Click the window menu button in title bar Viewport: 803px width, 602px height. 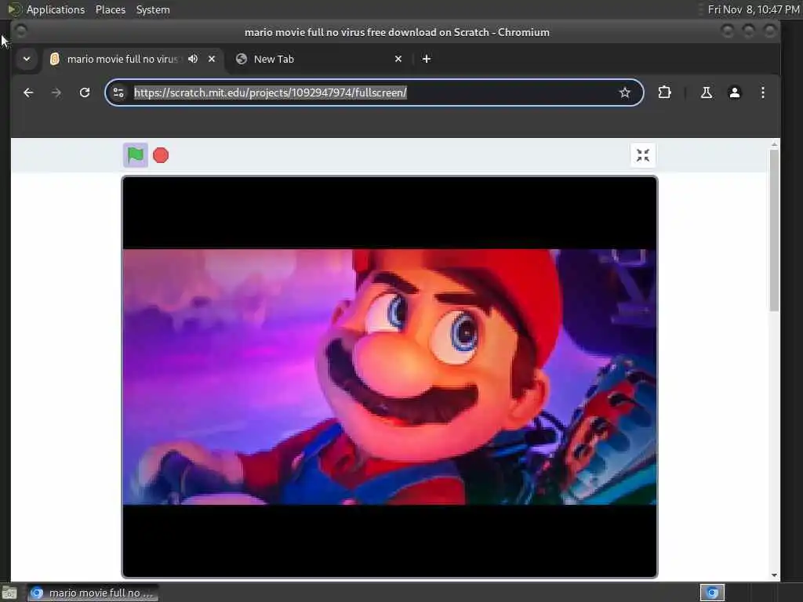[x=21, y=31]
